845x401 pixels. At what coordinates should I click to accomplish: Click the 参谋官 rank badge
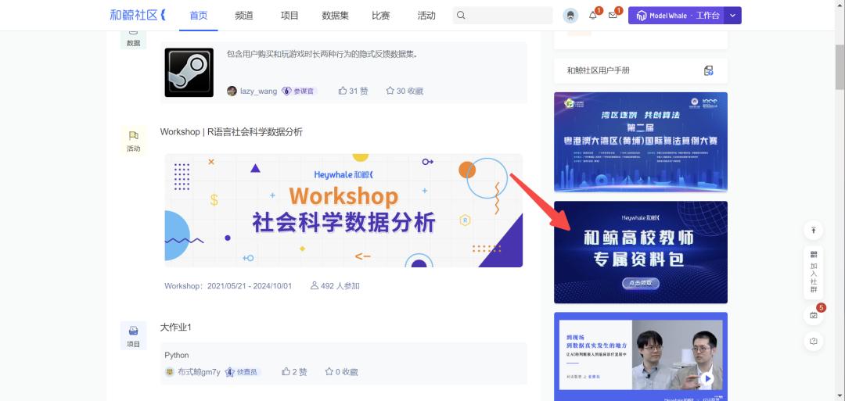(x=300, y=91)
